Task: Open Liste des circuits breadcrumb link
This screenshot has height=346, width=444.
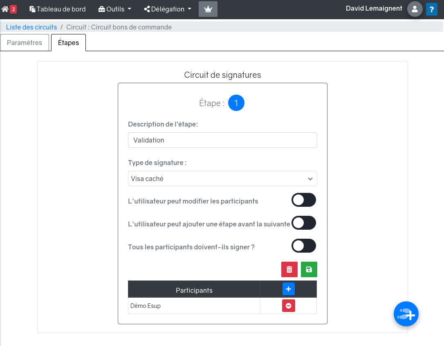Action: coord(31,27)
